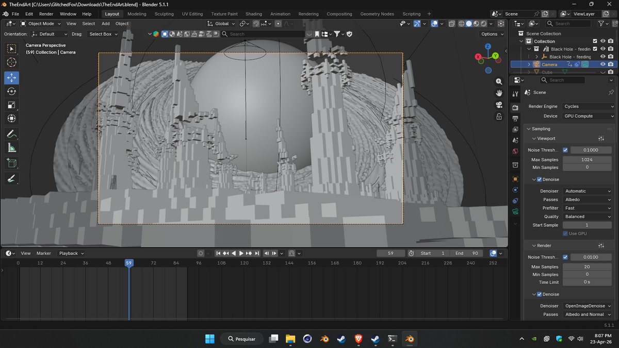
Task: Open the Object Constraints properties tab
Action: pyautogui.click(x=515, y=201)
